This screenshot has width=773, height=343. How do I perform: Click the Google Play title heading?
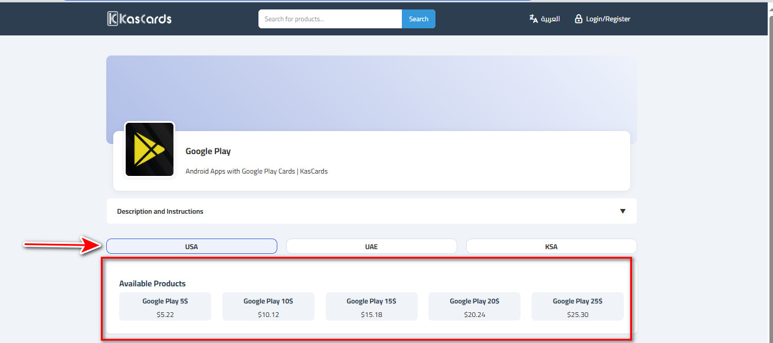(208, 151)
